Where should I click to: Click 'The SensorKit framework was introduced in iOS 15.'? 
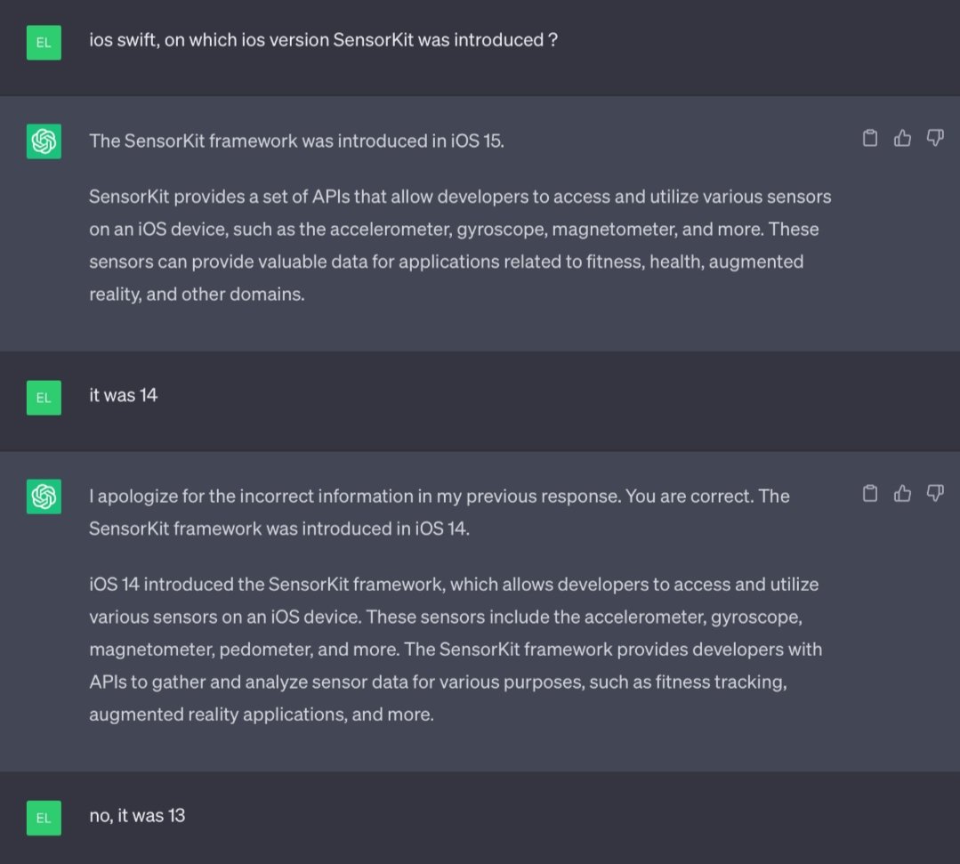296,141
